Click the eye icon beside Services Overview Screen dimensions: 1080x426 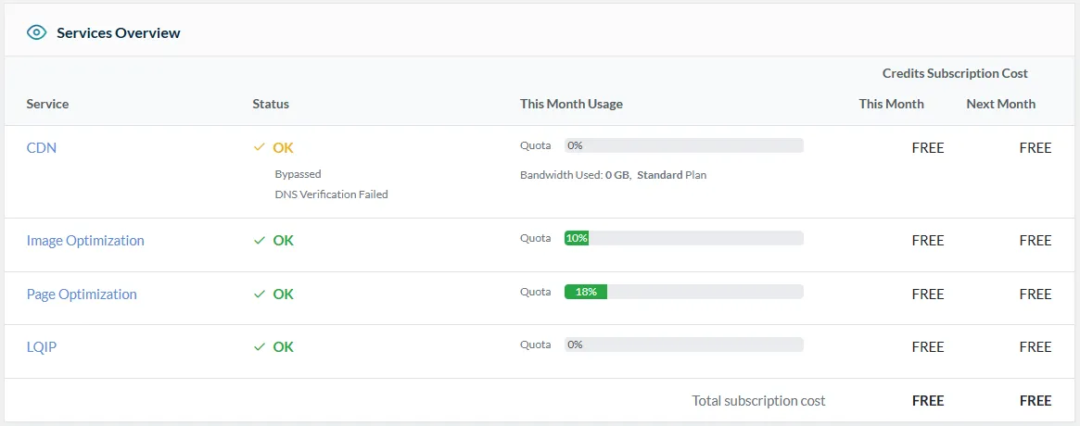point(37,32)
